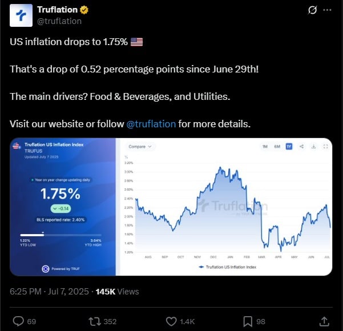Click the chart fullscreen icon
This screenshot has height=331, width=343.
coord(325,147)
